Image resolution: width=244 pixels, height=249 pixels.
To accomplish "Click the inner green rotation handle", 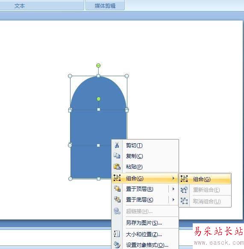I will [x=99, y=99].
